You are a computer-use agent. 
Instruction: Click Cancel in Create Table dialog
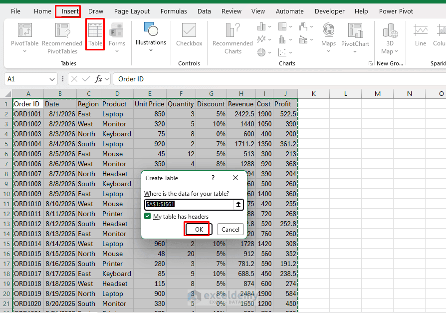click(230, 229)
